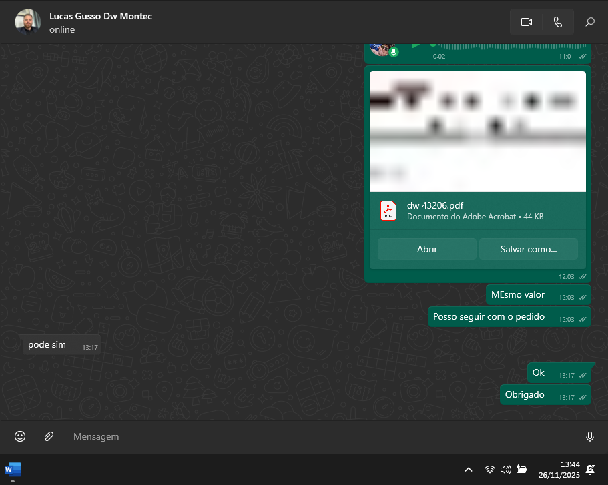The height and width of the screenshot is (485, 608).
Task: Open the emoji picker
Action: (20, 436)
